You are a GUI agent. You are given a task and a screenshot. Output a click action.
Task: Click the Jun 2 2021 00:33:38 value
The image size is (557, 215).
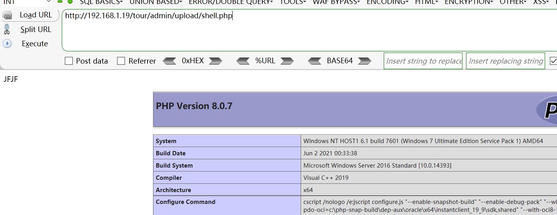point(330,153)
